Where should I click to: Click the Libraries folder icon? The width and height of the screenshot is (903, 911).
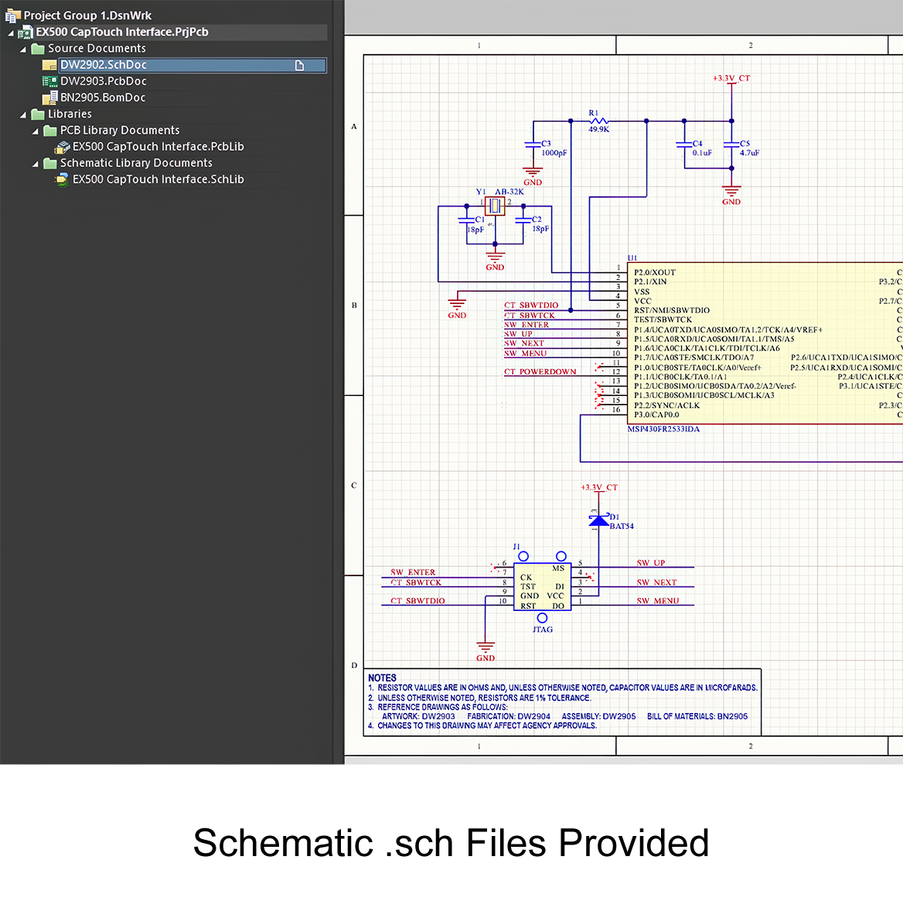(38, 114)
